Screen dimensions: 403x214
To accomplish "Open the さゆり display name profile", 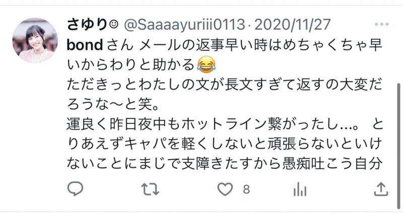I will (x=87, y=25).
